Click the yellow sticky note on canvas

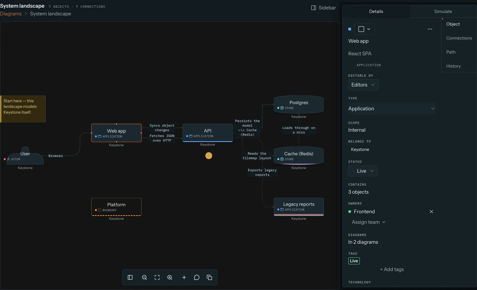point(23,109)
